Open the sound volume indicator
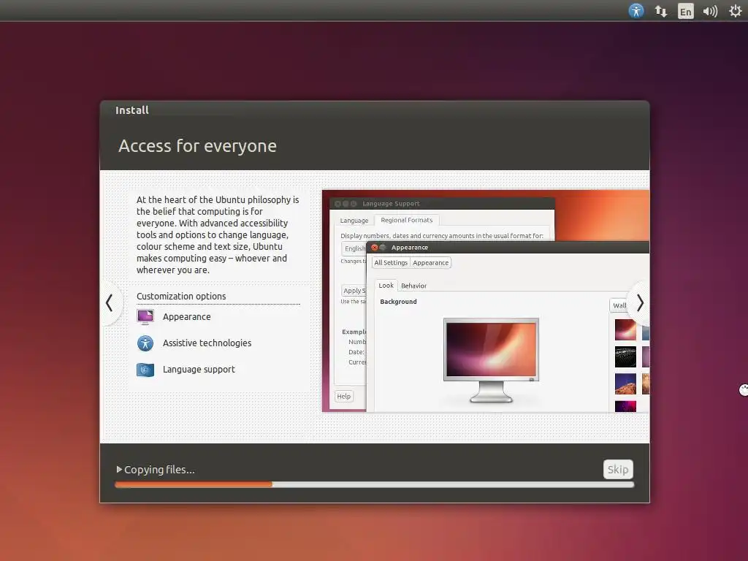748x561 pixels. click(x=710, y=11)
